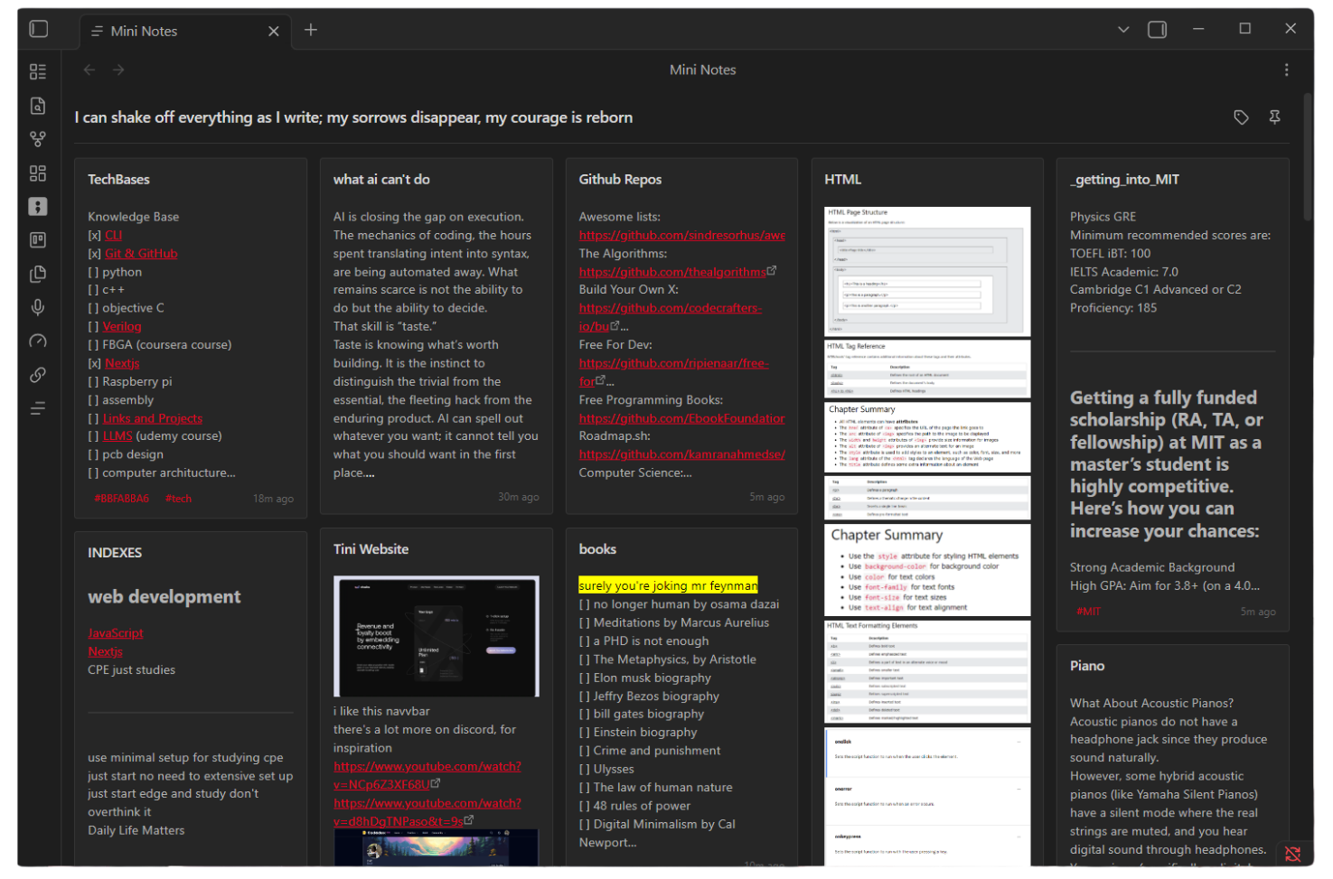This screenshot has width=1333, height=879.
Task: Click the HTML Page Structure image
Action: [x=927, y=272]
